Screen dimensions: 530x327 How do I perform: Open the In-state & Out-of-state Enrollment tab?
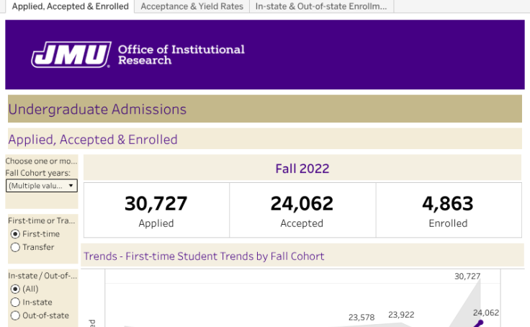321,6
